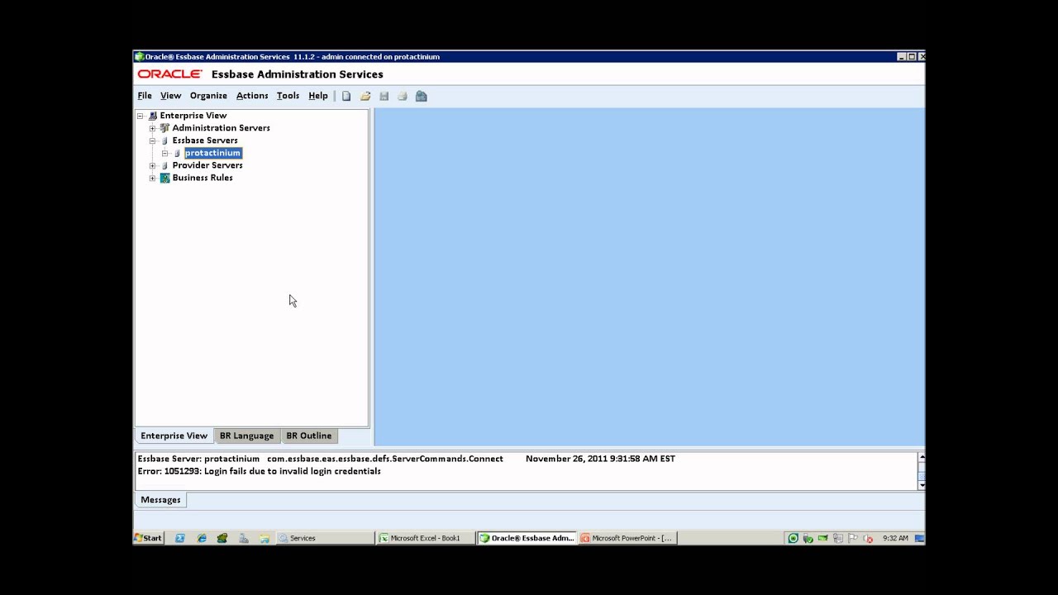
Task: Click the green circular system tray icon
Action: click(793, 538)
